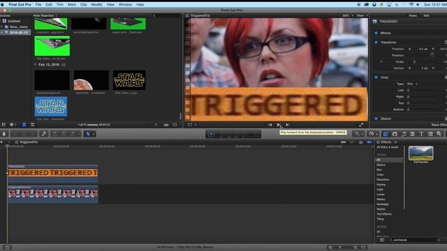Open the File menu
The image size is (447, 251).
pos(38,5)
